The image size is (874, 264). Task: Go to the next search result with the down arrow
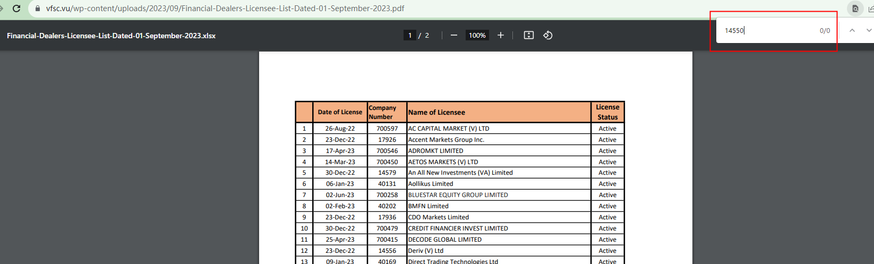point(869,30)
